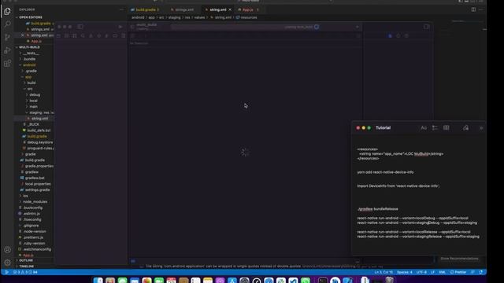The image size is (504, 283).
Task: Open Terminal from the Dock
Action: (323, 280)
